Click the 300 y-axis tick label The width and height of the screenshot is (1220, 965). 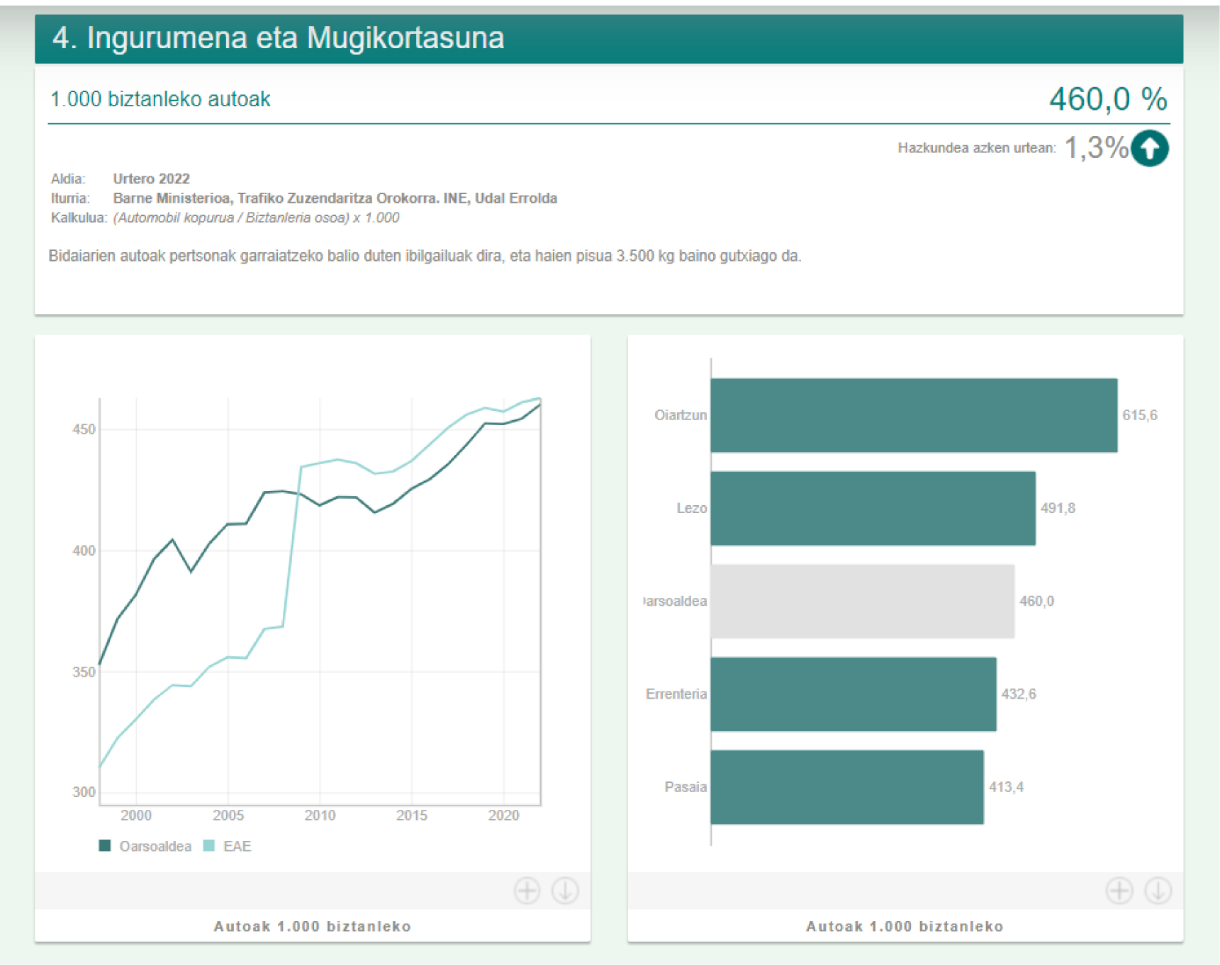tap(84, 792)
